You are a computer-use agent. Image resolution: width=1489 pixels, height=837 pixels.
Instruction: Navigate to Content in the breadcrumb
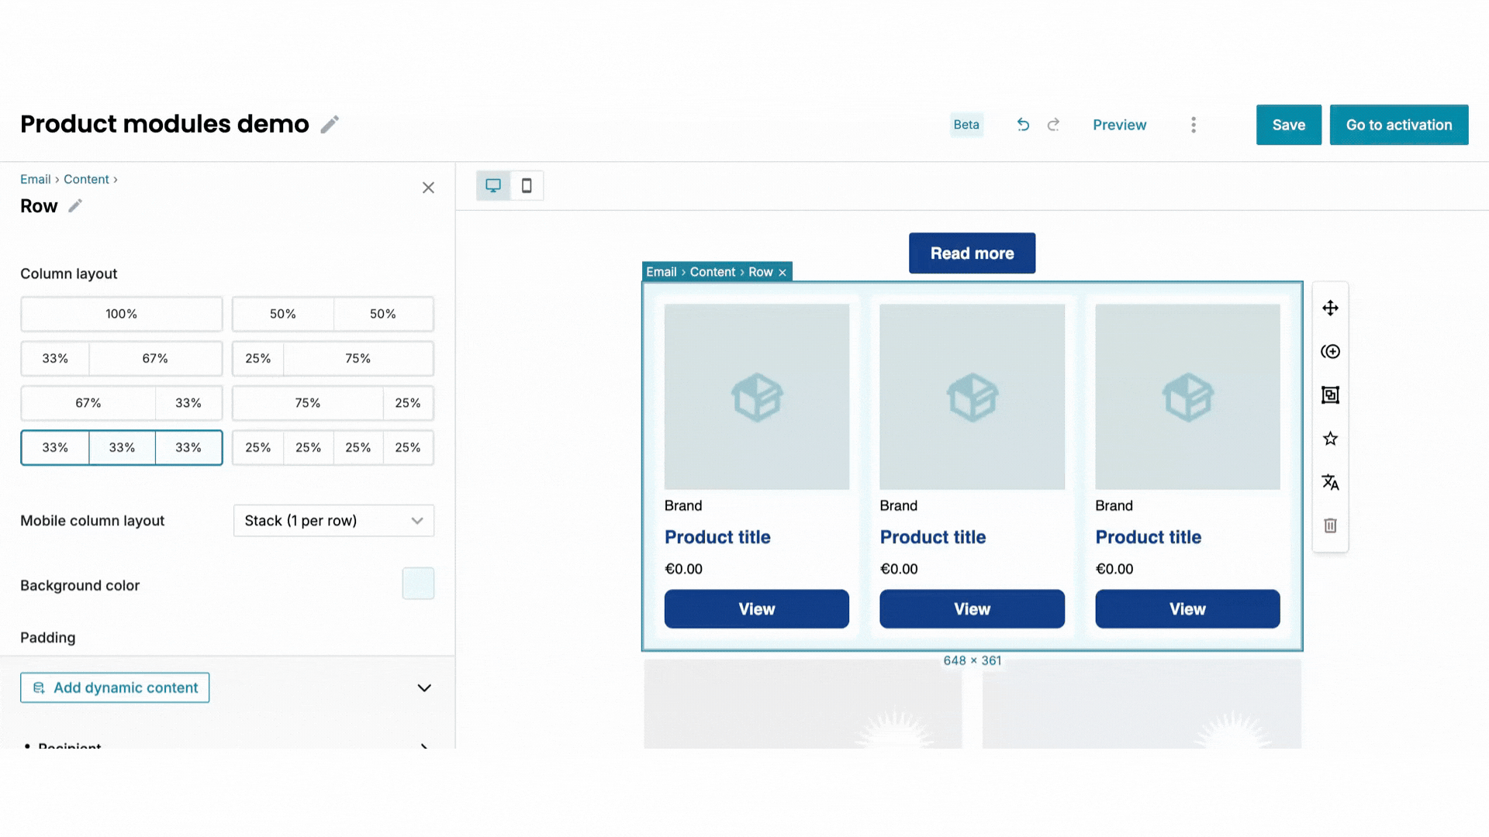tap(86, 179)
